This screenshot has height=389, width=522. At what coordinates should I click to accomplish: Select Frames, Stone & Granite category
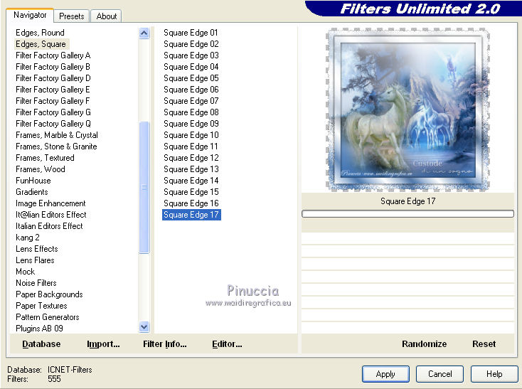[56, 146]
